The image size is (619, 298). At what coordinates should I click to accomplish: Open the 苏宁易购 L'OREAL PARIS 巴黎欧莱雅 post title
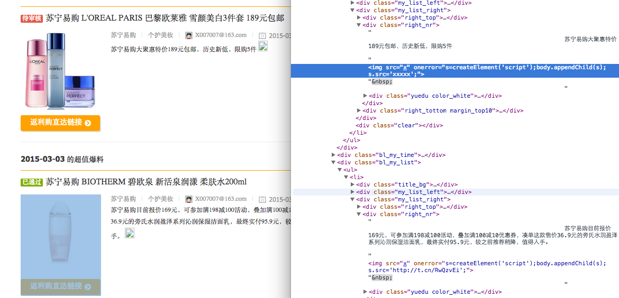(165, 18)
